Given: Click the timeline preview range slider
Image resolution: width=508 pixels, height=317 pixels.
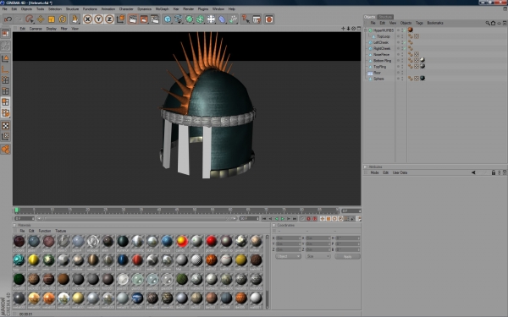Looking at the screenshot, I should pyautogui.click(x=136, y=219).
